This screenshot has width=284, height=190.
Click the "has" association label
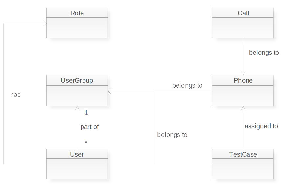(x=15, y=95)
